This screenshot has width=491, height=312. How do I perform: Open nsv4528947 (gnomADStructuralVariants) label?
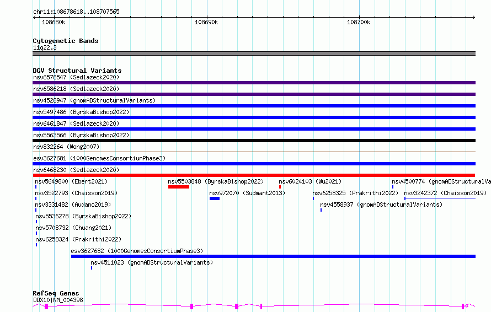pyautogui.click(x=94, y=100)
